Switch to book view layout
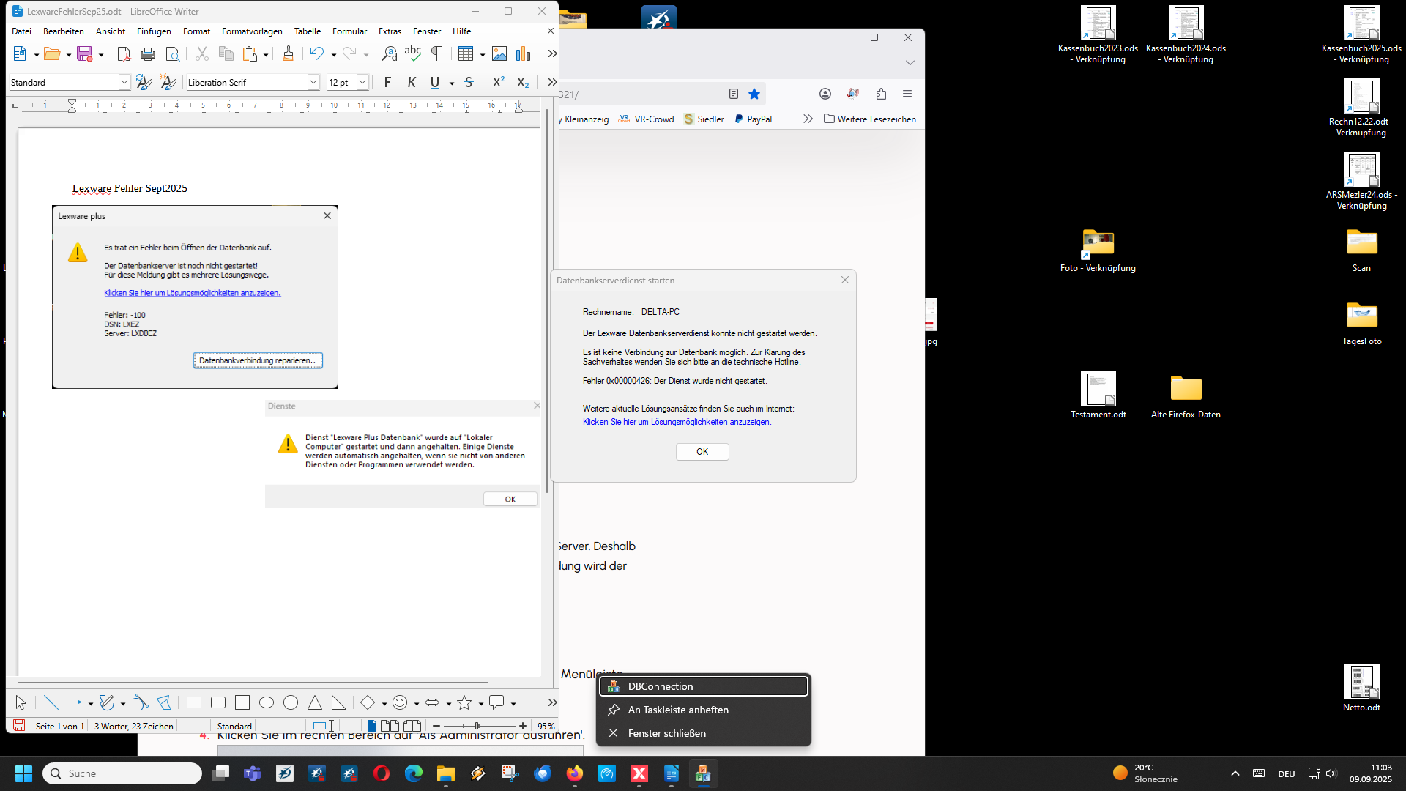This screenshot has height=791, width=1406. (412, 726)
